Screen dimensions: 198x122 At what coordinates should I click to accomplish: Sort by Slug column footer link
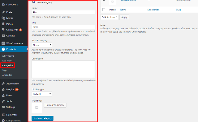[x=178, y=10]
